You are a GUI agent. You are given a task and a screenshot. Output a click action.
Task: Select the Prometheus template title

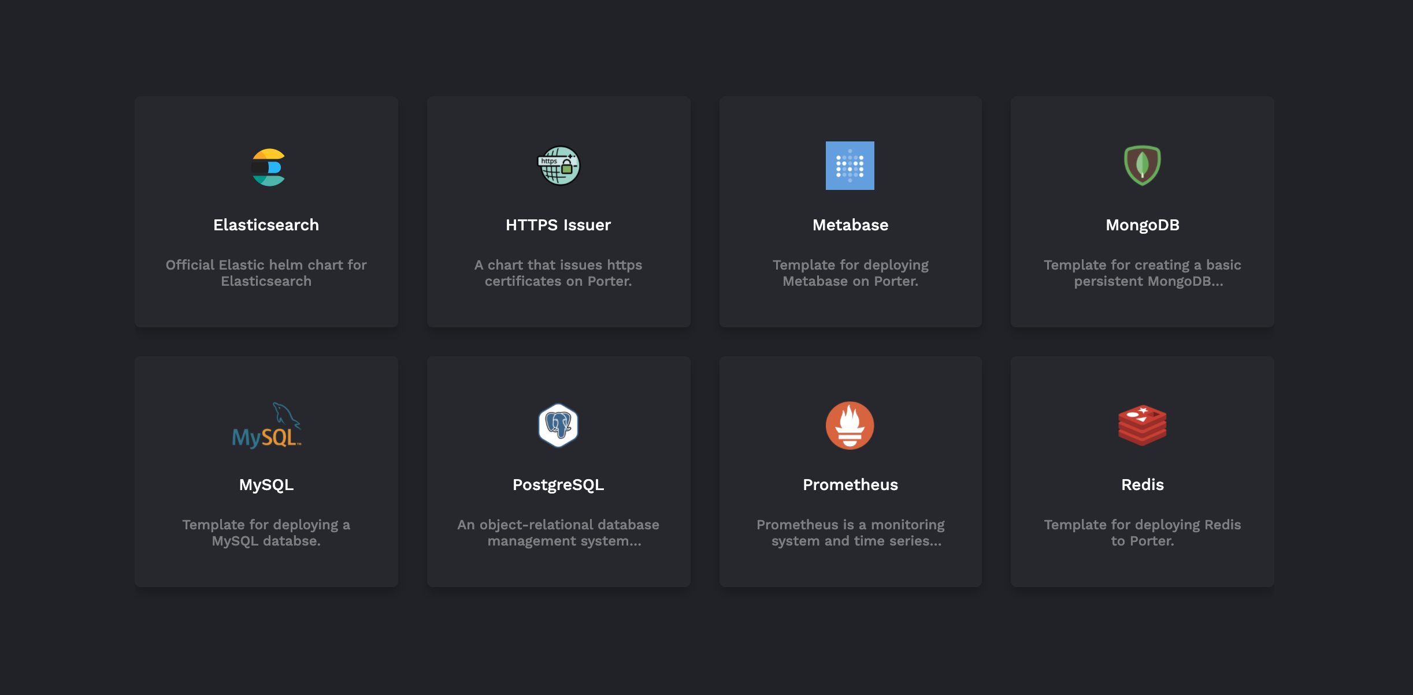850,485
